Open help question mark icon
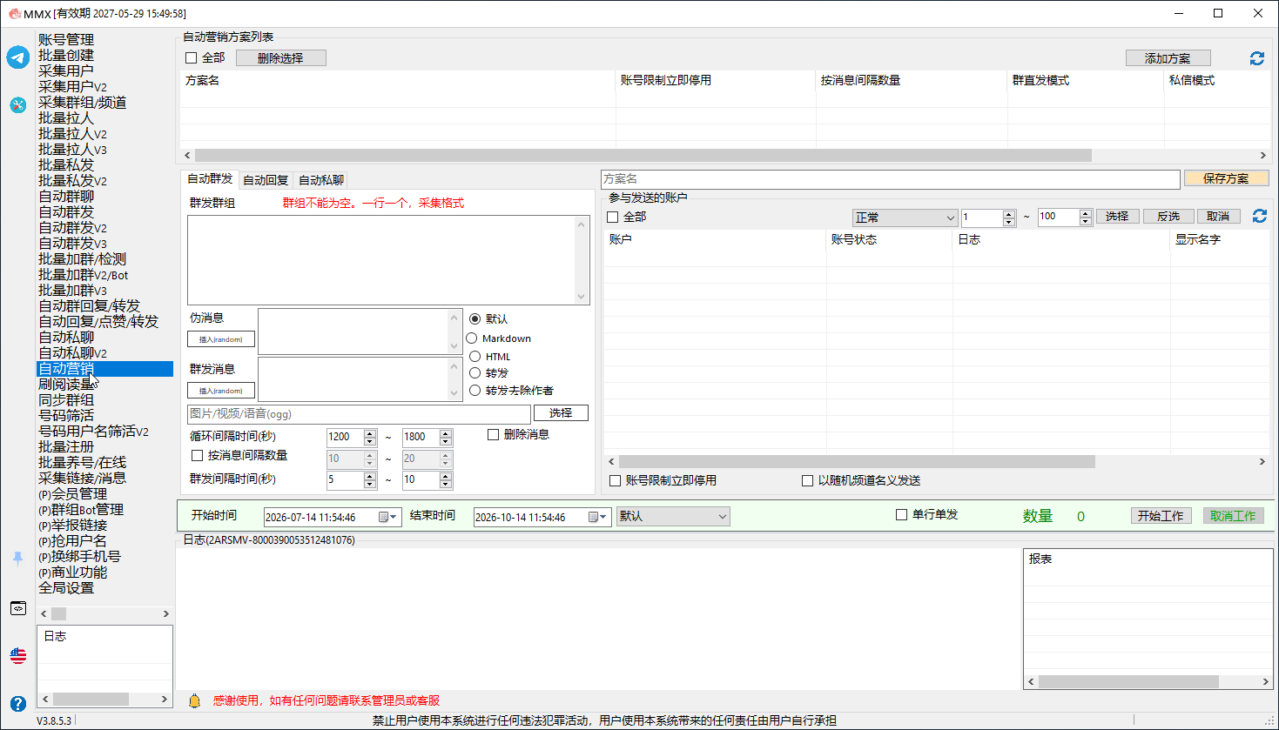 click(x=17, y=703)
